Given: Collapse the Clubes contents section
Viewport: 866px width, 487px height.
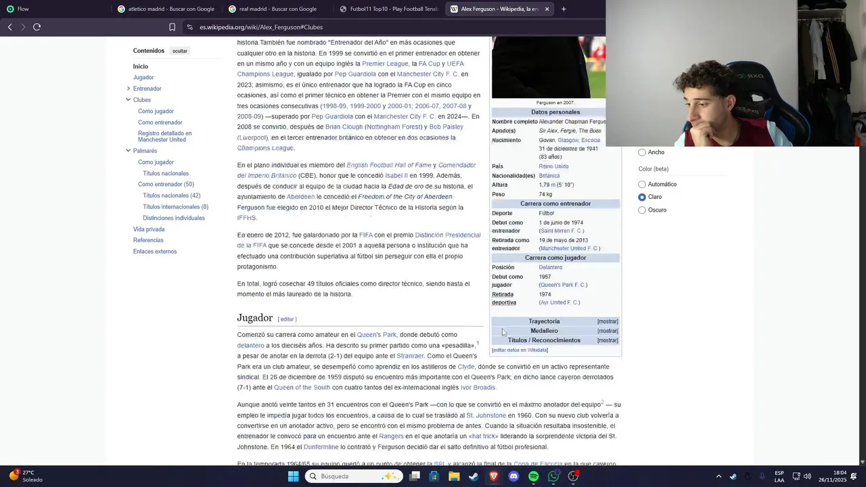Looking at the screenshot, I should coord(128,99).
